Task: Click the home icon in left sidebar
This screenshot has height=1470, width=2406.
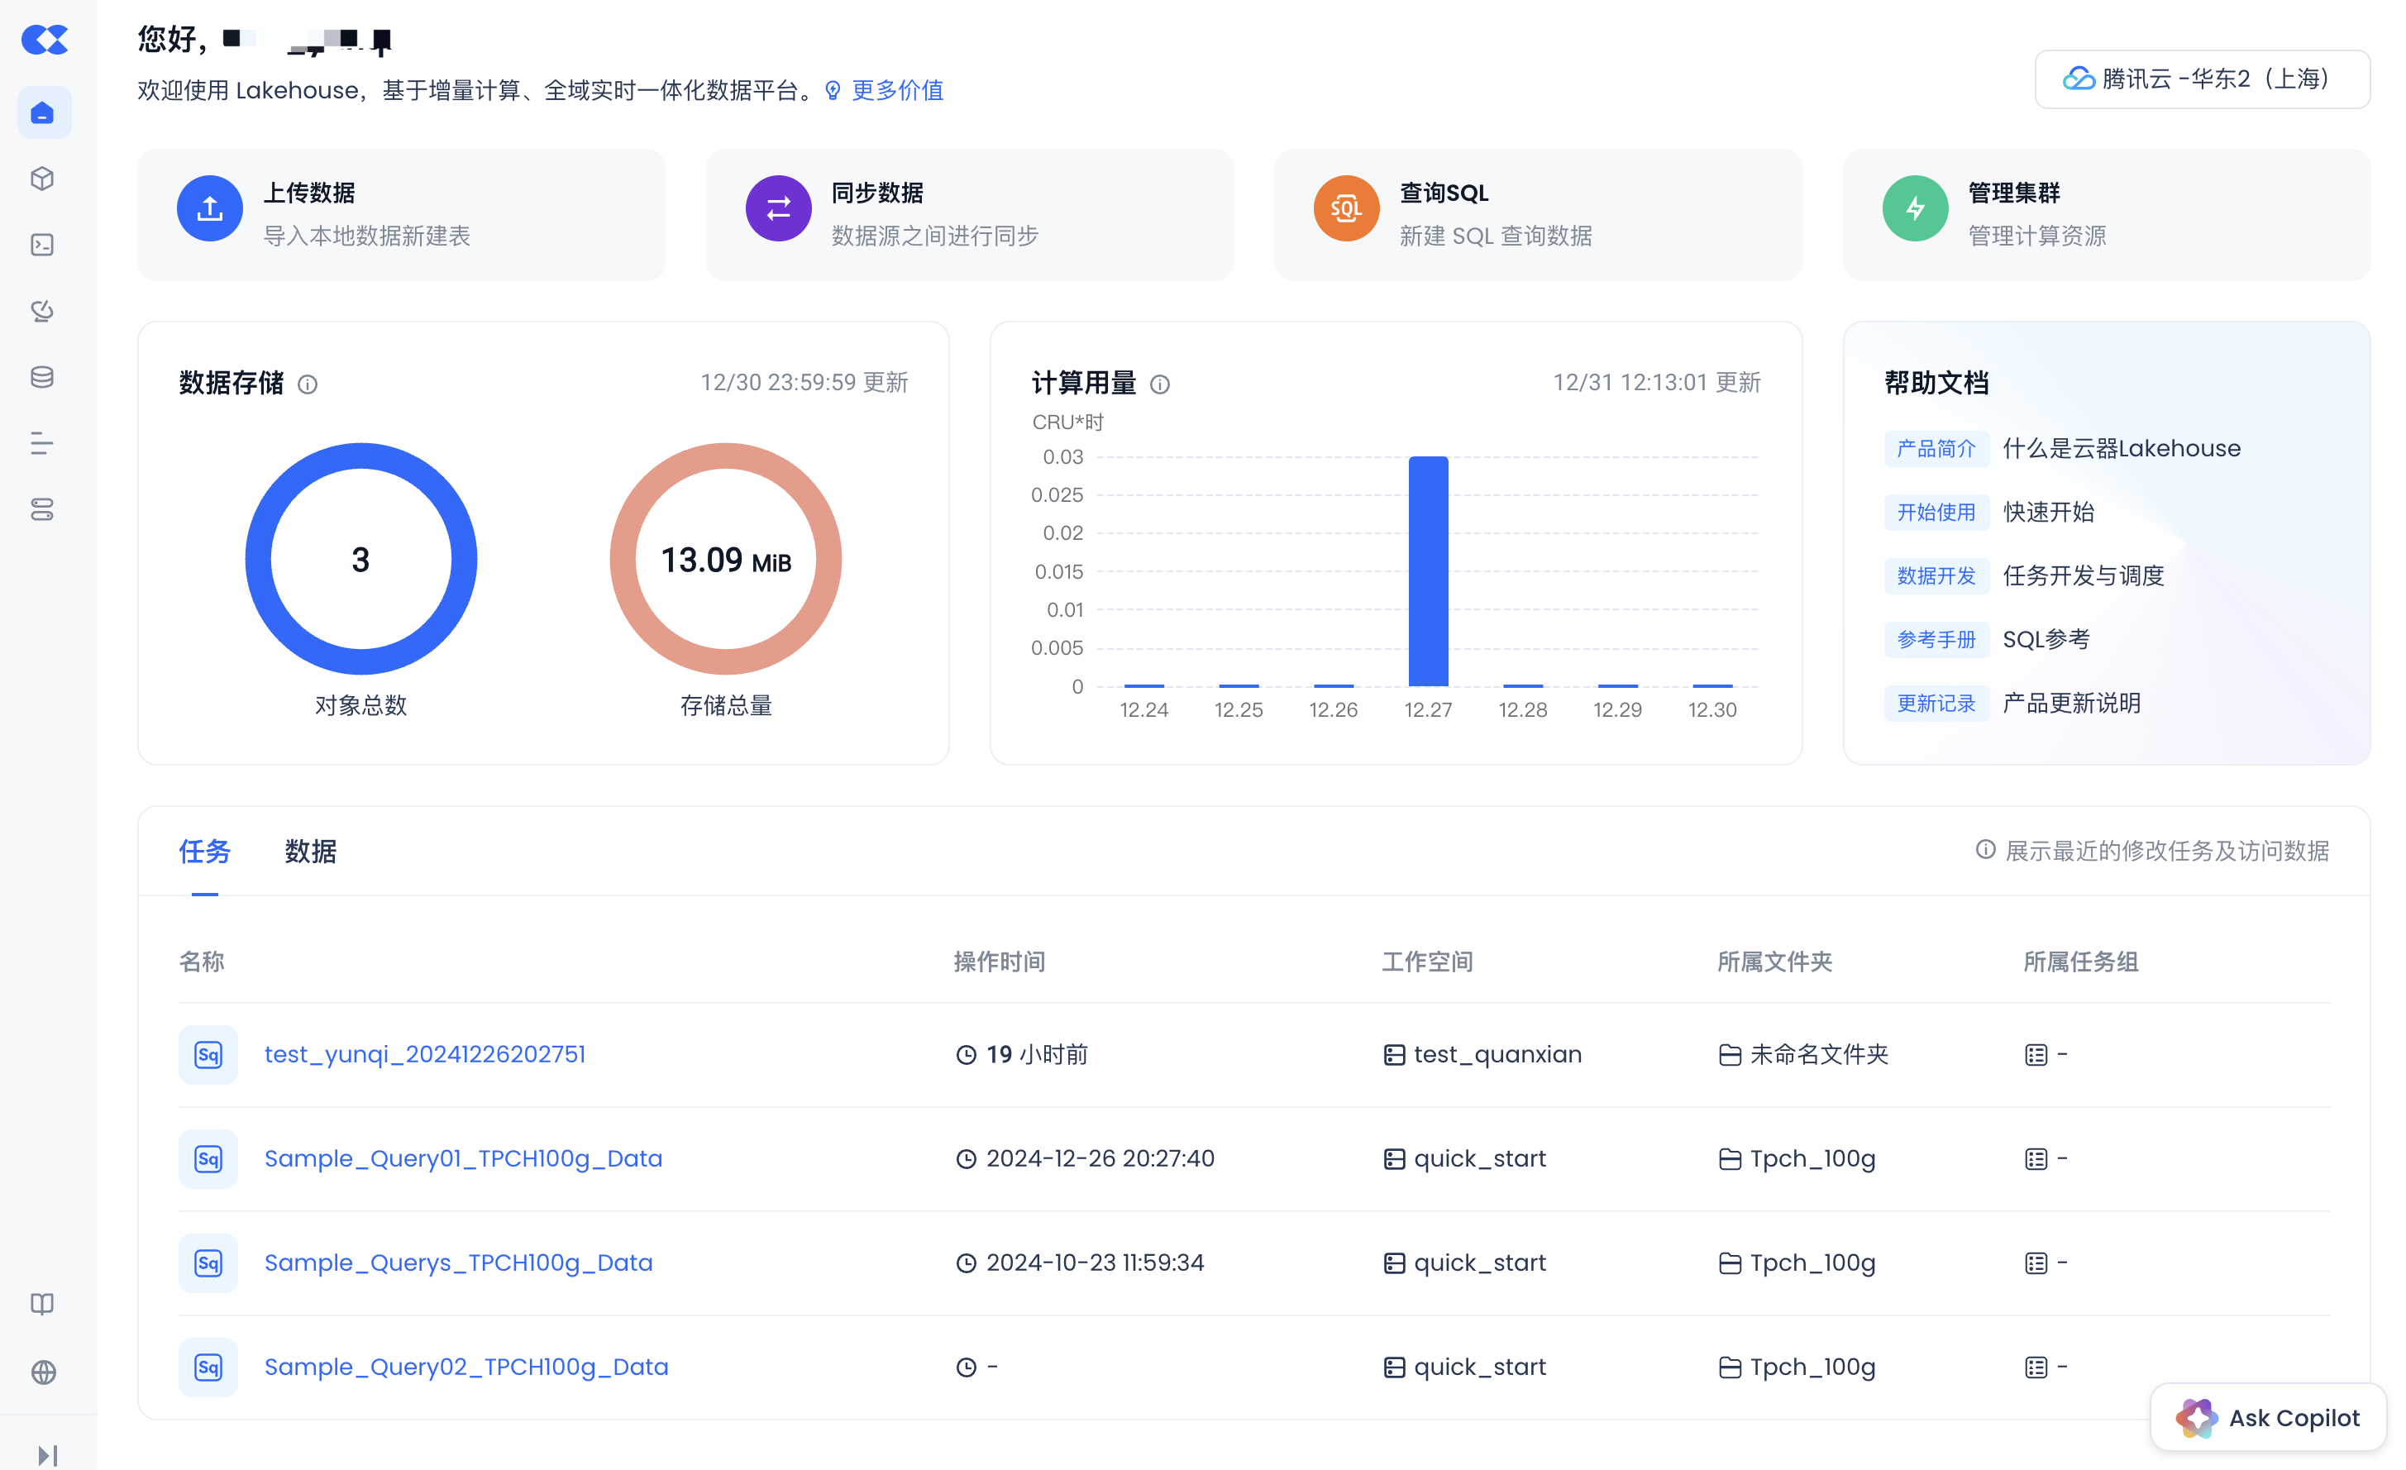Action: click(43, 113)
